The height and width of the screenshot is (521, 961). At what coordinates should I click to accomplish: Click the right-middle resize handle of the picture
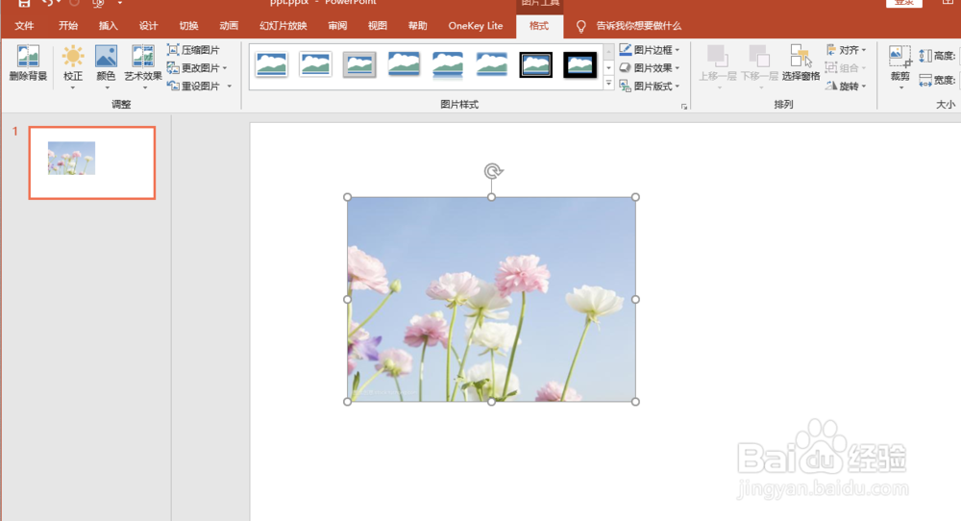pyautogui.click(x=635, y=299)
